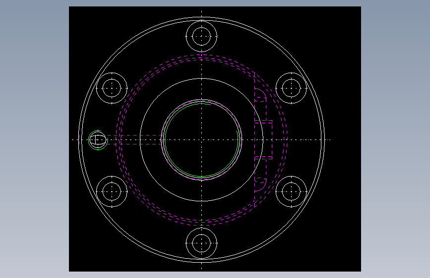Select the small green-circled pin hole
Viewport: 430px width, 278px height.
click(98, 140)
